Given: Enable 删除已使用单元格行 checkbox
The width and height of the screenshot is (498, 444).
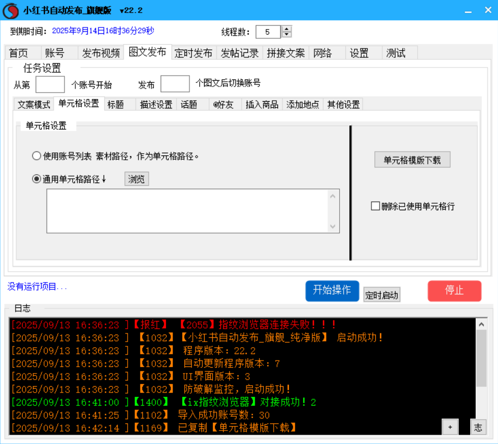Looking at the screenshot, I should tap(375, 206).
